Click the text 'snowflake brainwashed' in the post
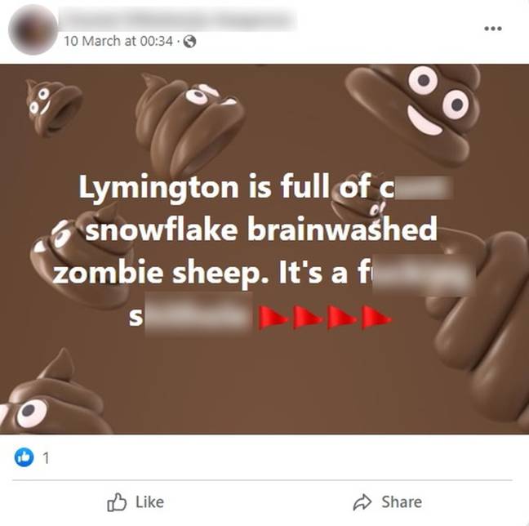This screenshot has width=529, height=526. pyautogui.click(x=260, y=230)
